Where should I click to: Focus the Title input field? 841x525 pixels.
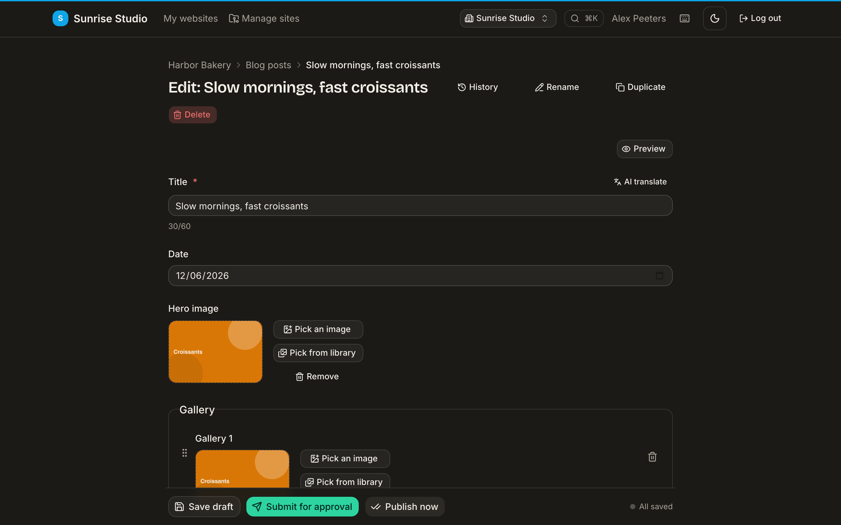click(420, 205)
